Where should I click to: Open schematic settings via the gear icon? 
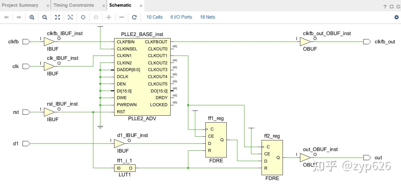point(396,17)
